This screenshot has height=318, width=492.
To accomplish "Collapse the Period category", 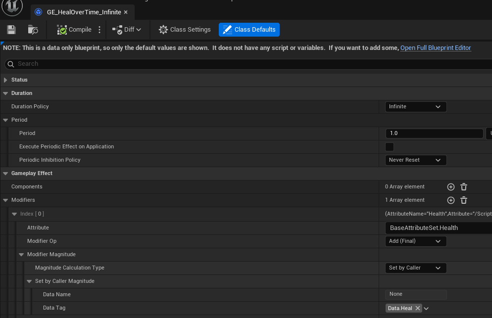I will click(5, 120).
